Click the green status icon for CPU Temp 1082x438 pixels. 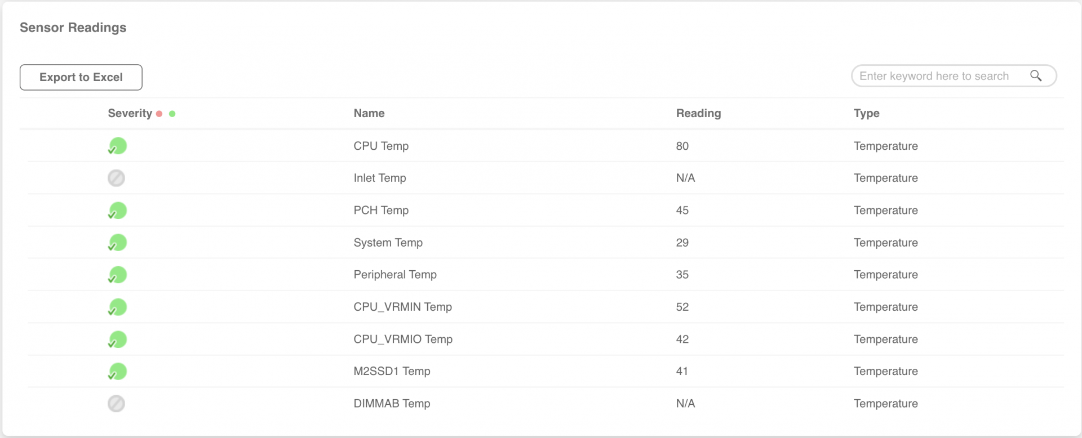click(117, 146)
